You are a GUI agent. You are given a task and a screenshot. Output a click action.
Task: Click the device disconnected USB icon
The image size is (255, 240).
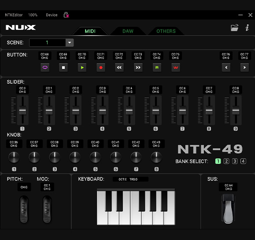pyautogui.click(x=66, y=15)
